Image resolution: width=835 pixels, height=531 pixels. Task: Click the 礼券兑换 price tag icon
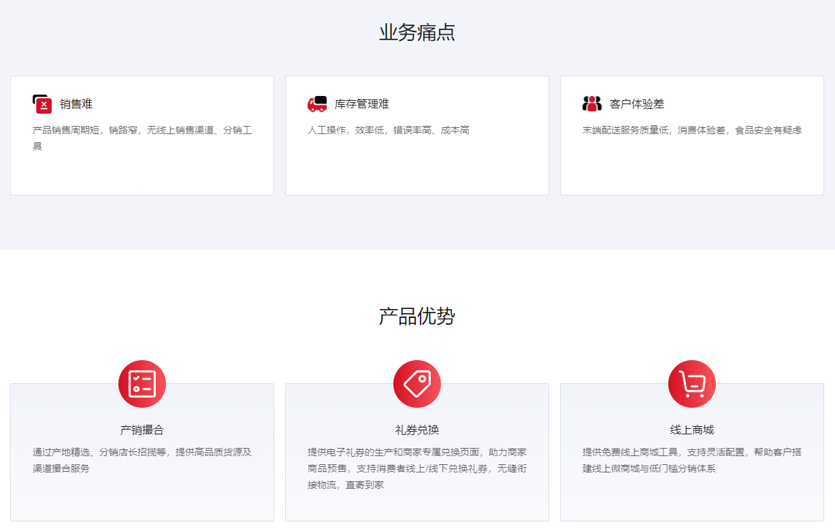point(417,383)
